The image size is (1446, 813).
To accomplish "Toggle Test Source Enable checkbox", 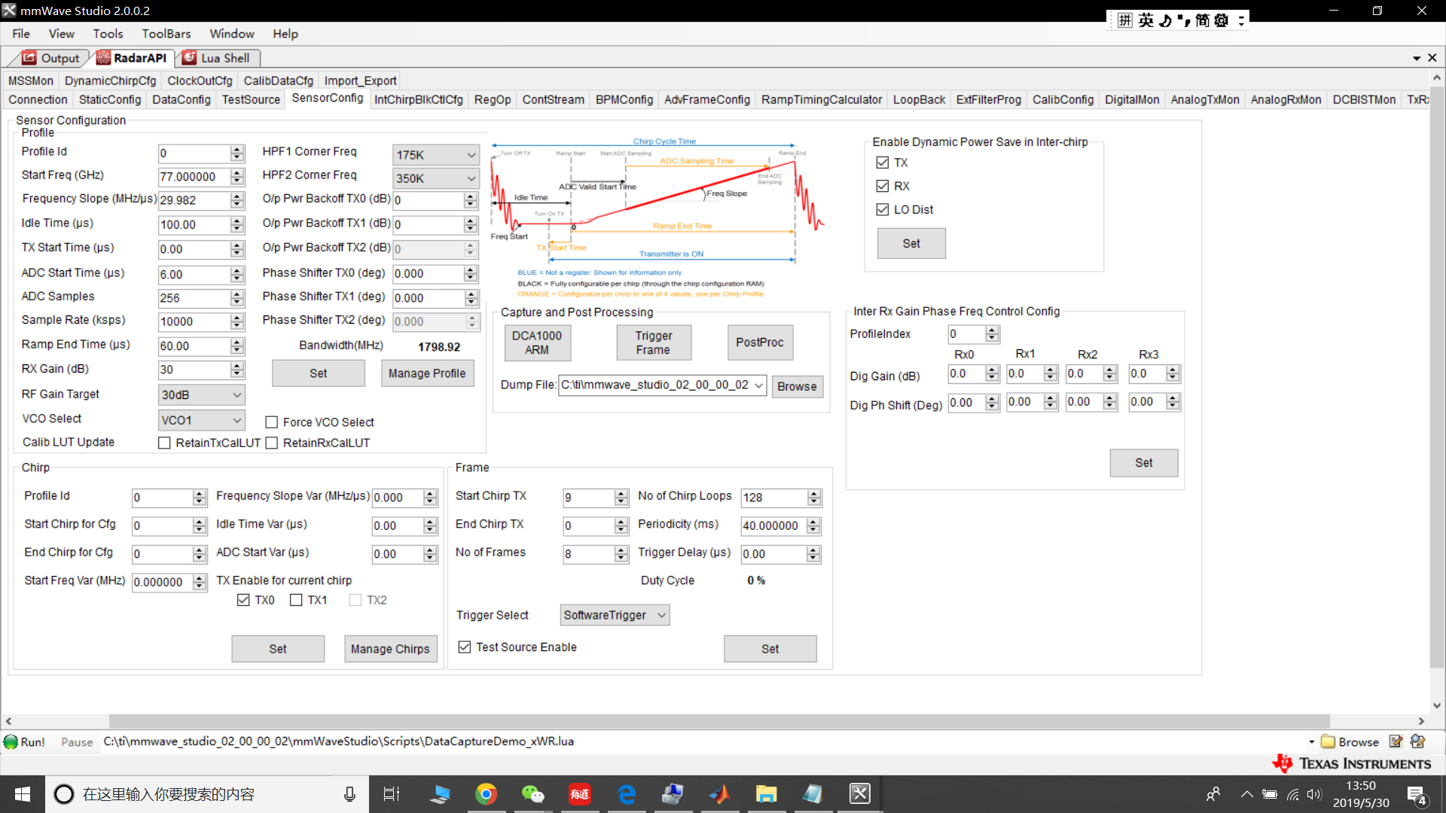I will [465, 647].
